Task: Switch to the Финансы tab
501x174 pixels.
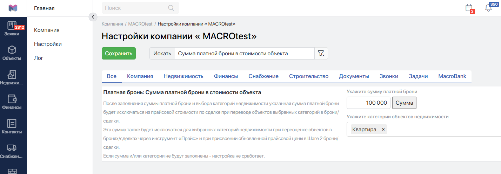Action: 226,76
